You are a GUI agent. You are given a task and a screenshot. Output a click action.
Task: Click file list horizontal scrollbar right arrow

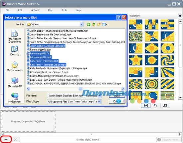click(123, 89)
